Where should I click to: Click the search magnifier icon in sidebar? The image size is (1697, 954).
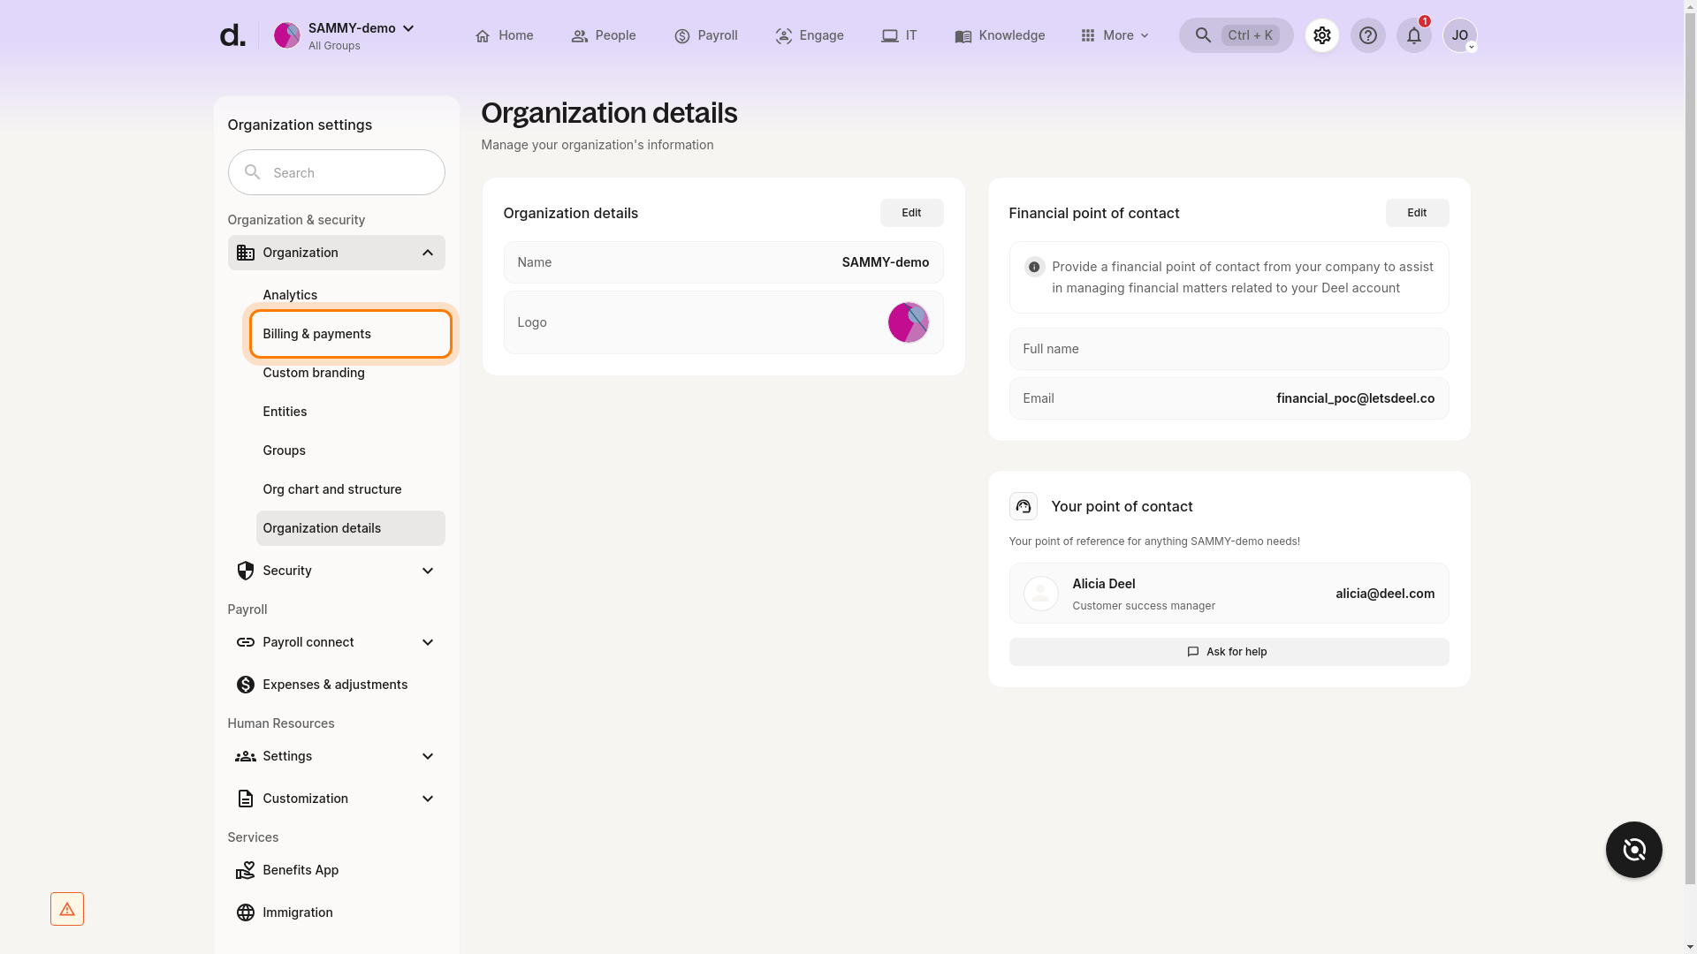click(x=253, y=172)
